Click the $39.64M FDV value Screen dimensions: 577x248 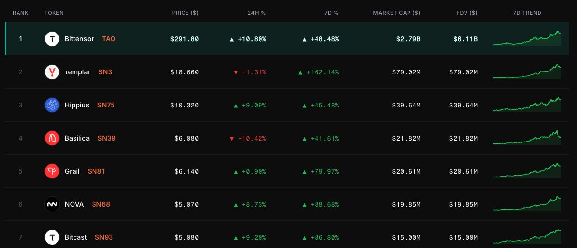coord(464,105)
